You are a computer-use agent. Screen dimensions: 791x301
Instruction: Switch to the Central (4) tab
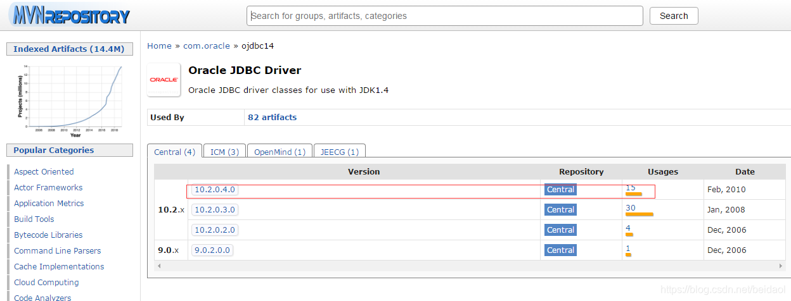point(174,152)
